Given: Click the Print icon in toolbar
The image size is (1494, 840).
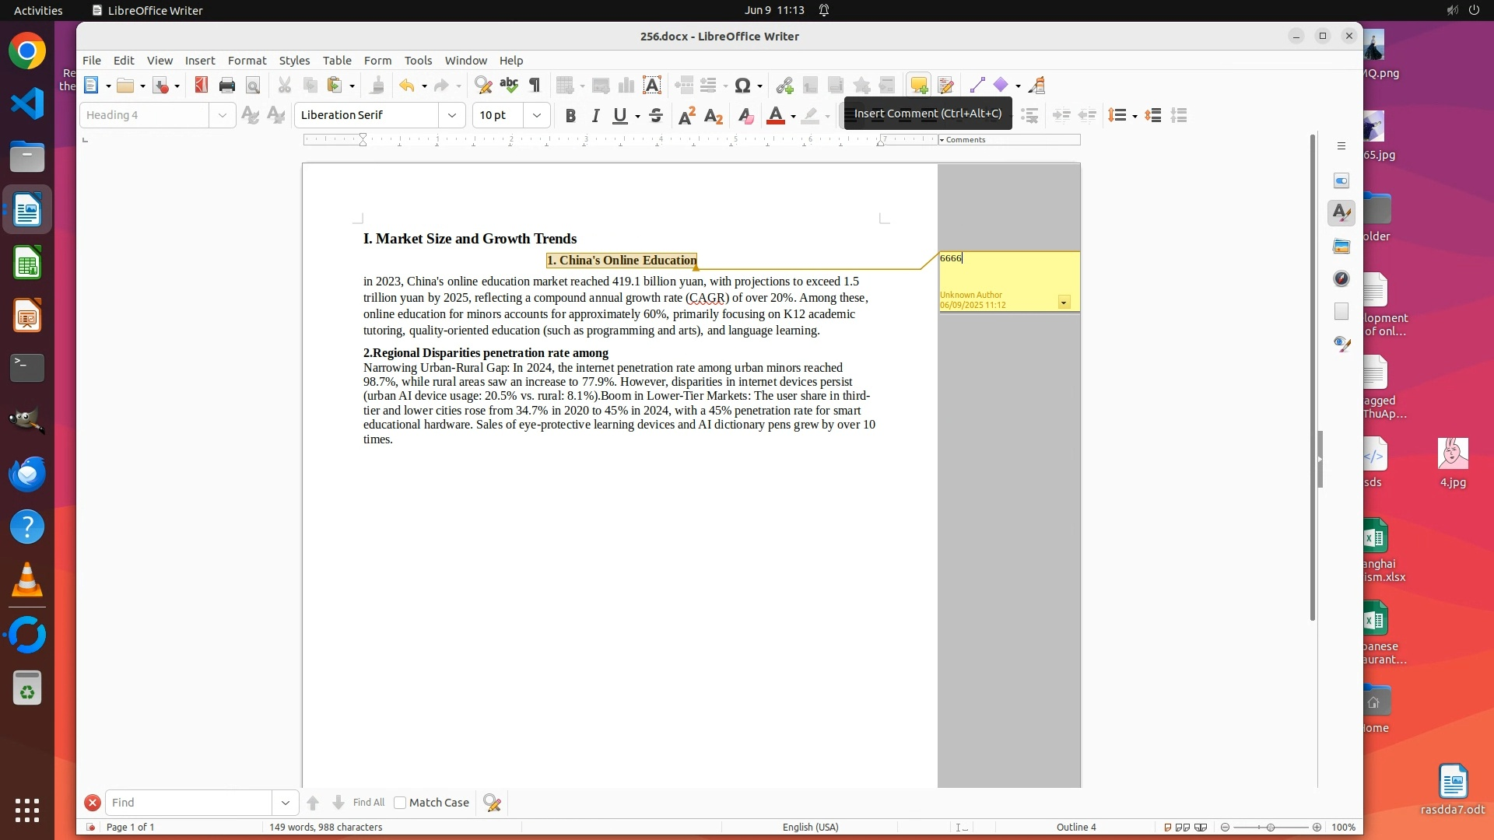Looking at the screenshot, I should coord(227,86).
